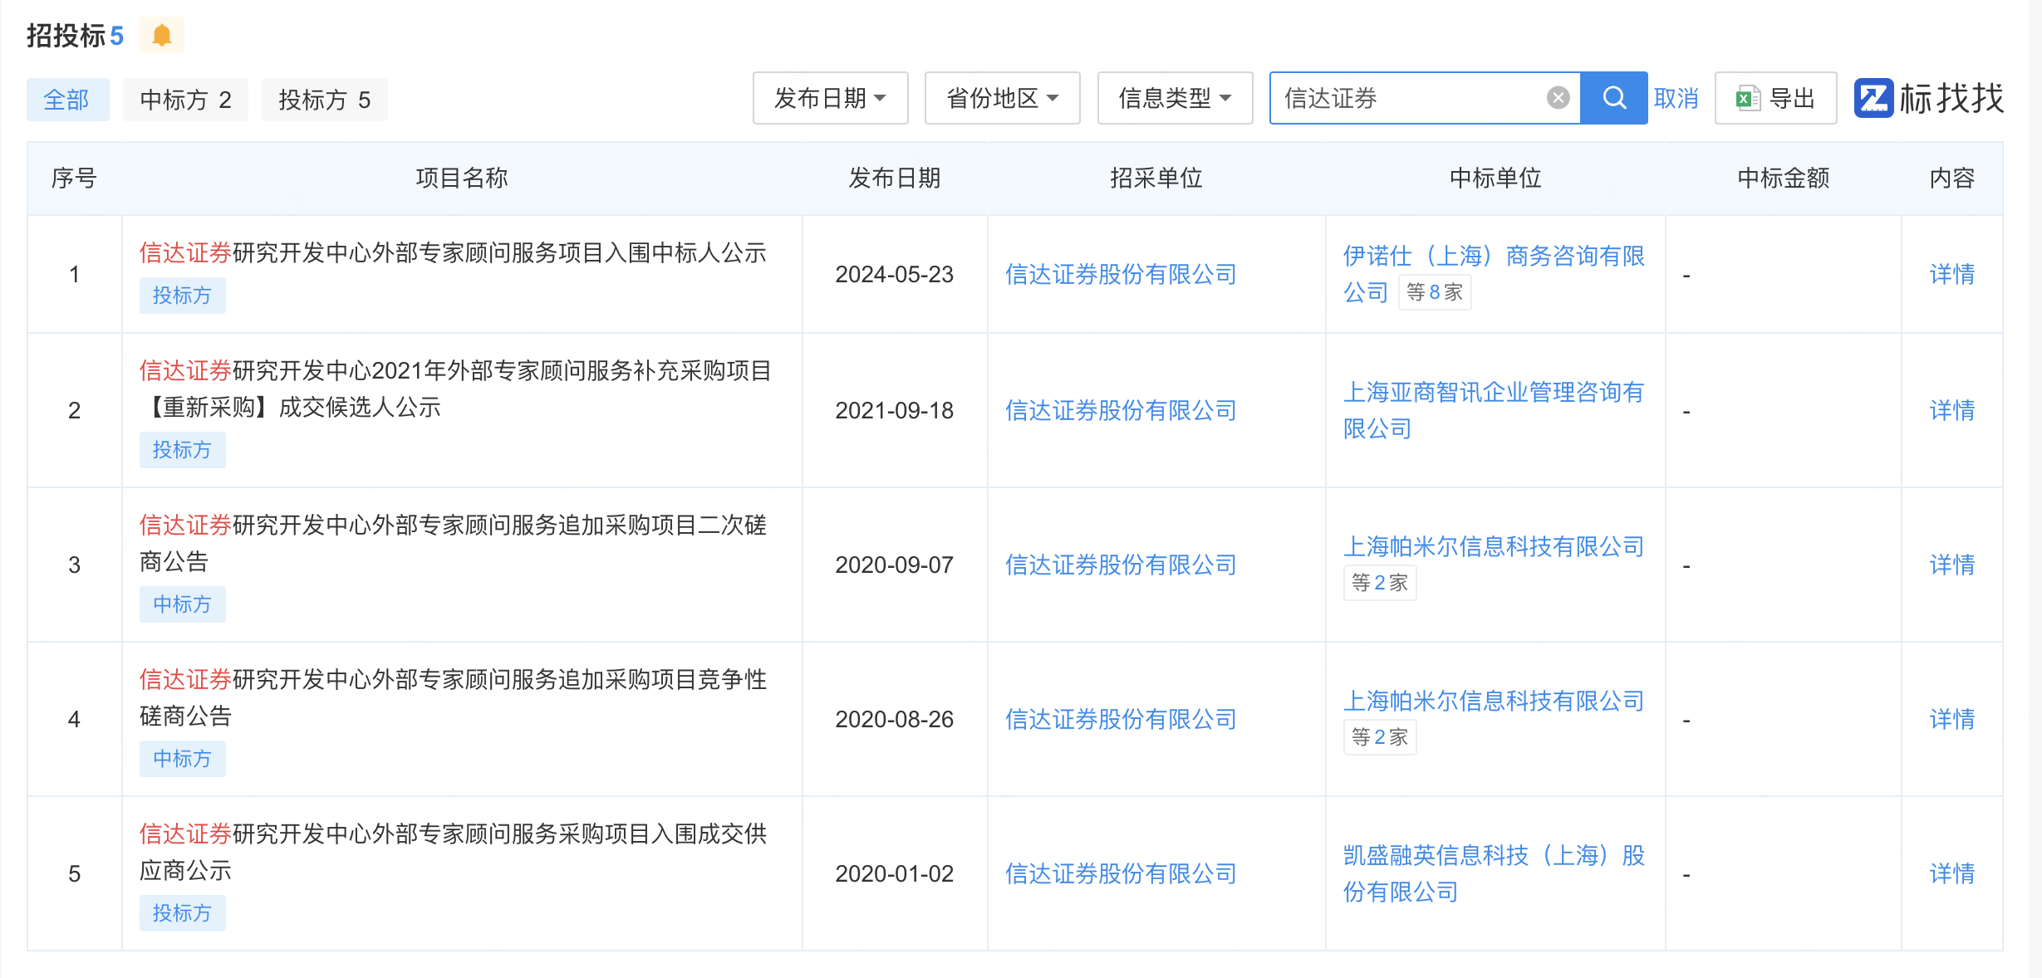
Task: Select the 全部 tab
Action: (x=67, y=100)
